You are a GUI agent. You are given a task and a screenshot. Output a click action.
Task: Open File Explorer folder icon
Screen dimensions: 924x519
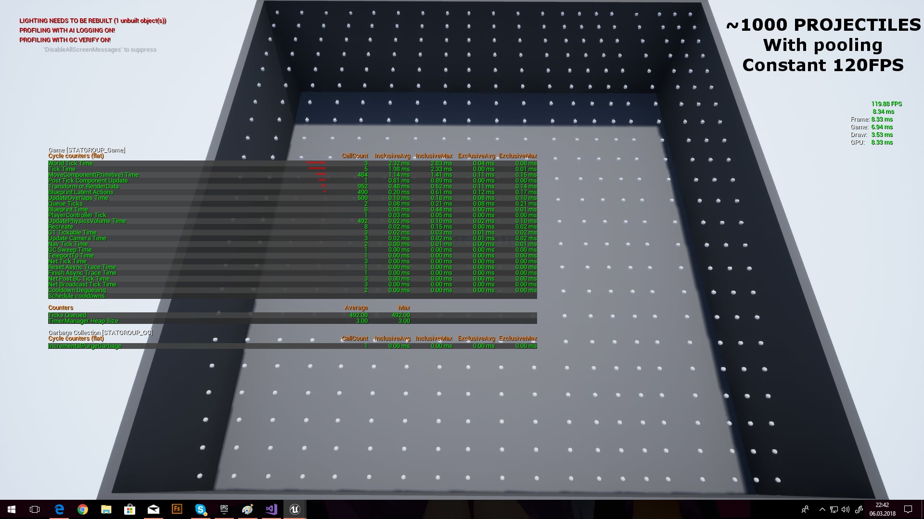(106, 509)
